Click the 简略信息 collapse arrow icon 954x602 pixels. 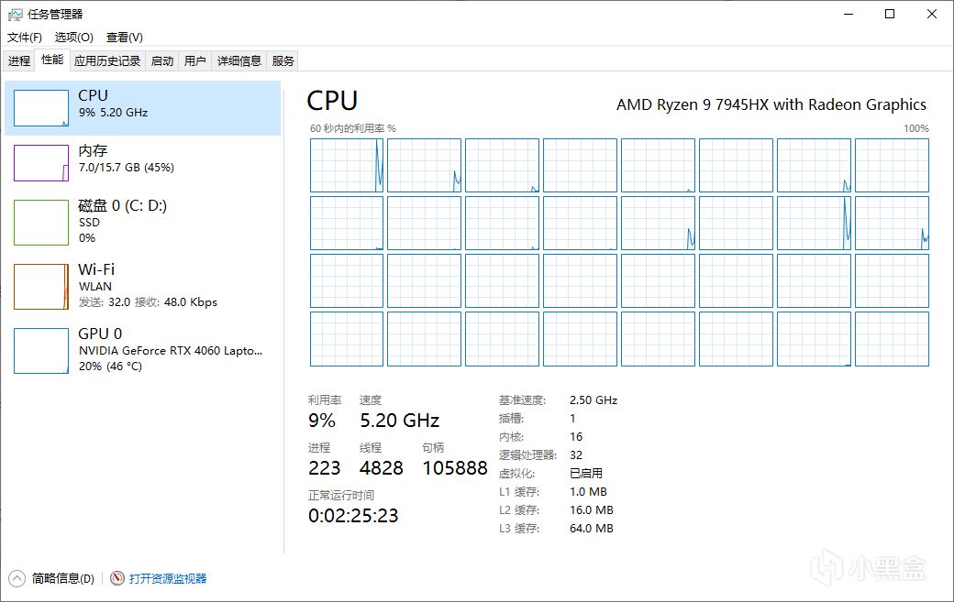pyautogui.click(x=17, y=578)
